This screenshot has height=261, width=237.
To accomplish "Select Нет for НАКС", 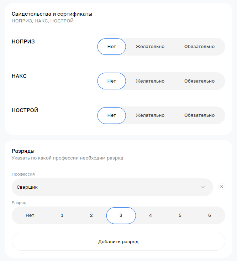I will (x=112, y=81).
